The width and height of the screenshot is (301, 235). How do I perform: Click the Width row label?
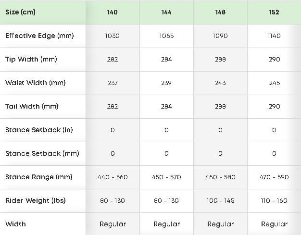click(15, 224)
